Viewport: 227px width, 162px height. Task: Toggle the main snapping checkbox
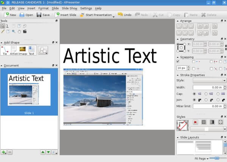[178, 61]
